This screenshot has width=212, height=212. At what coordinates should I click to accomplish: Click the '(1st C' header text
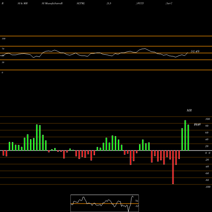coord(169,3)
